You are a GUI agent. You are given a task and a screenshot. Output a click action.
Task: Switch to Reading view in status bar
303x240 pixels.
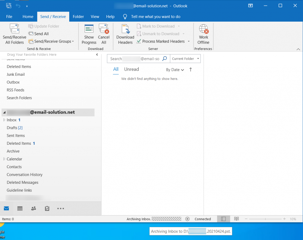tap(236, 219)
